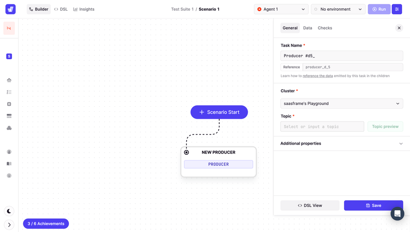
Task: Toggle dark mode moon icon
Action: pos(9,211)
